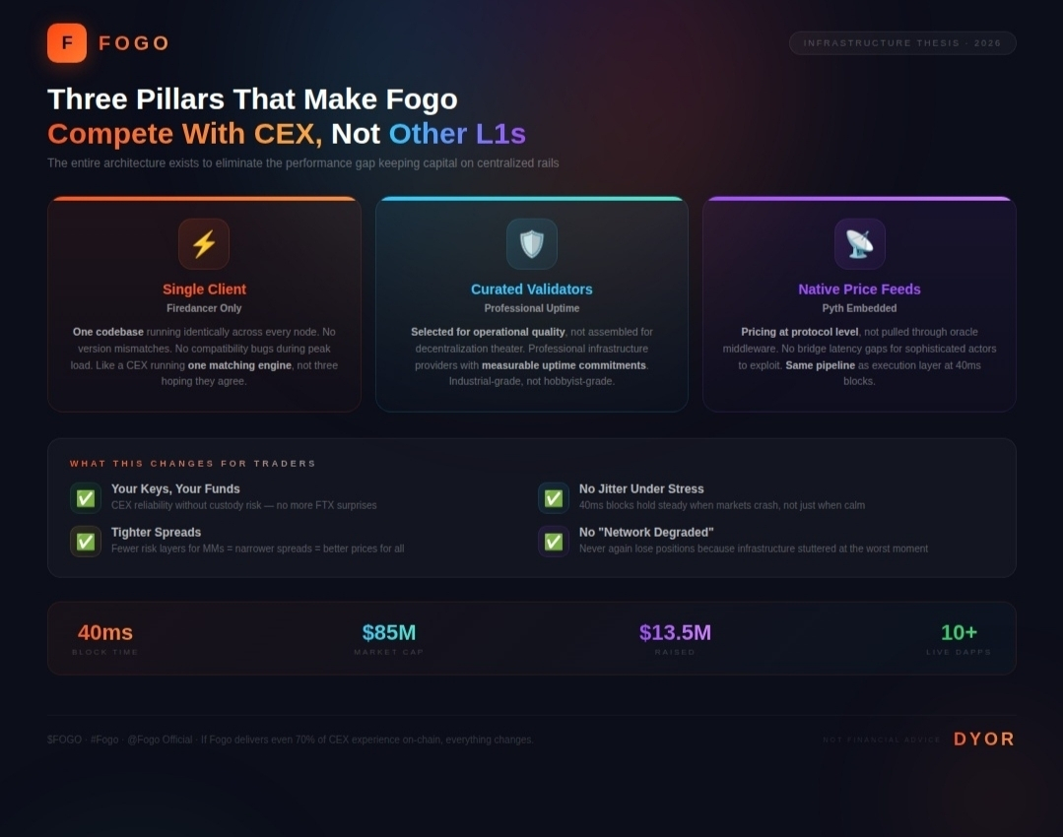Click checkmark beside No "Network Degraded"
1063x837 pixels.
554,542
